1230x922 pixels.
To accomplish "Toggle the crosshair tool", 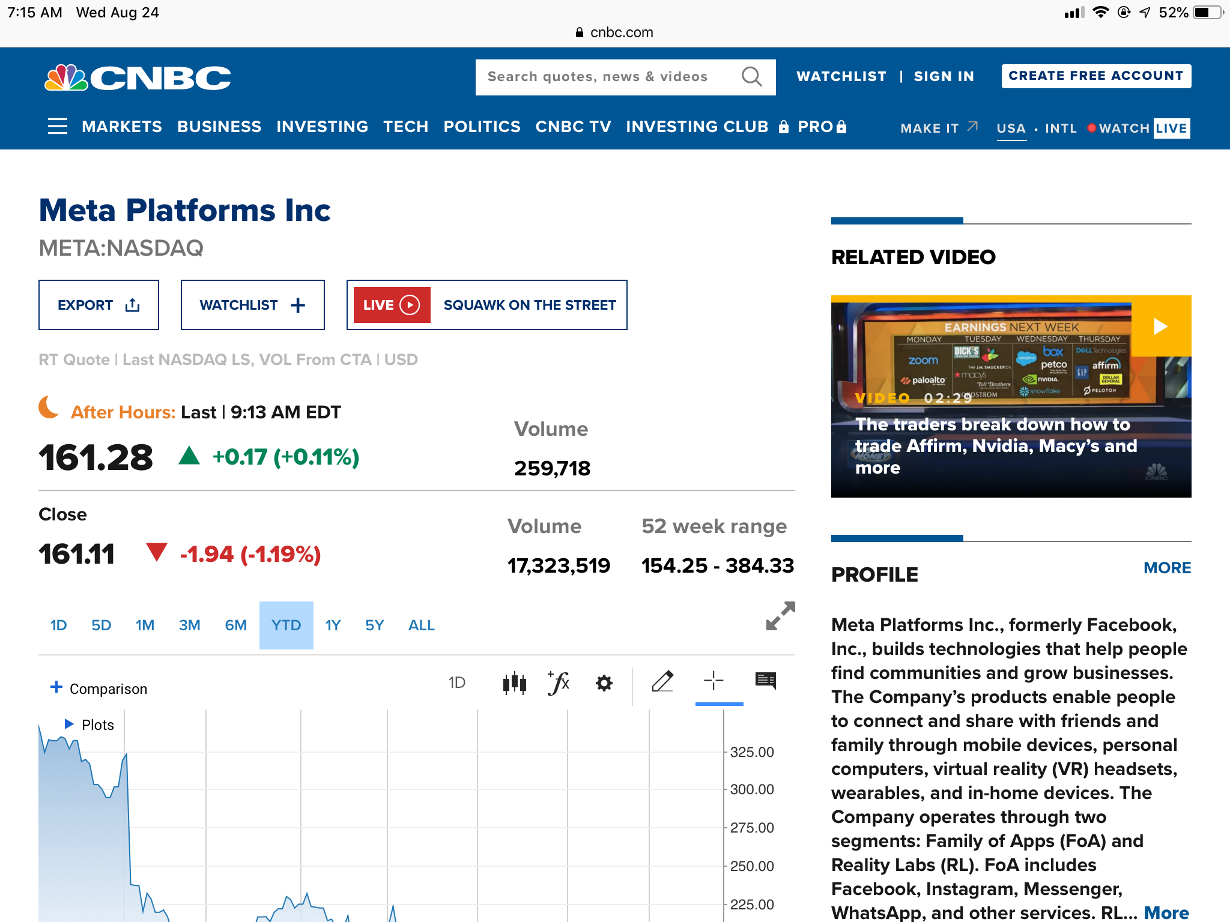I will click(713, 681).
